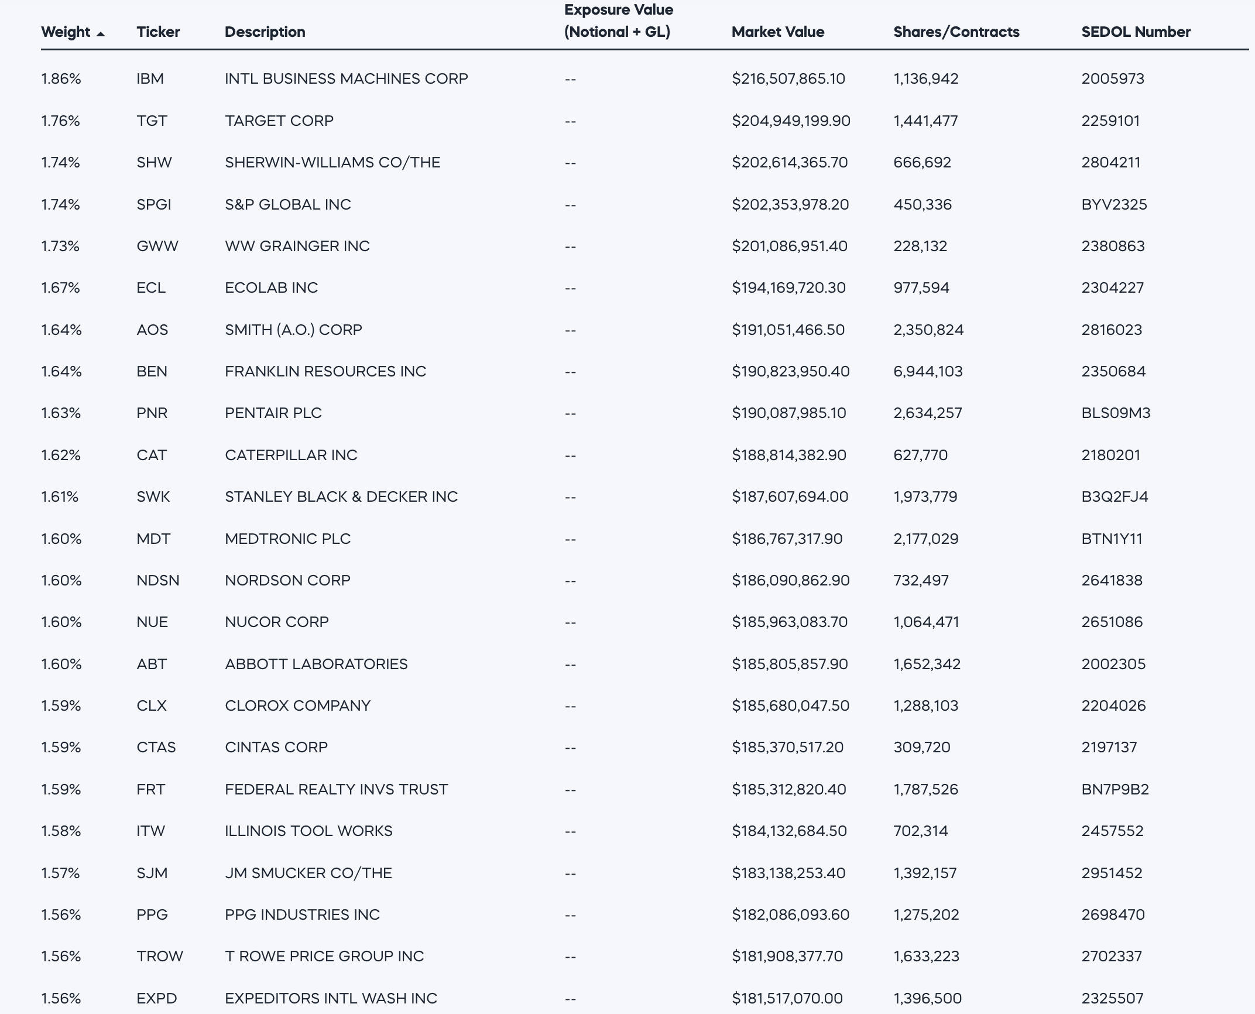Select the SWK ticker cell

(x=153, y=496)
